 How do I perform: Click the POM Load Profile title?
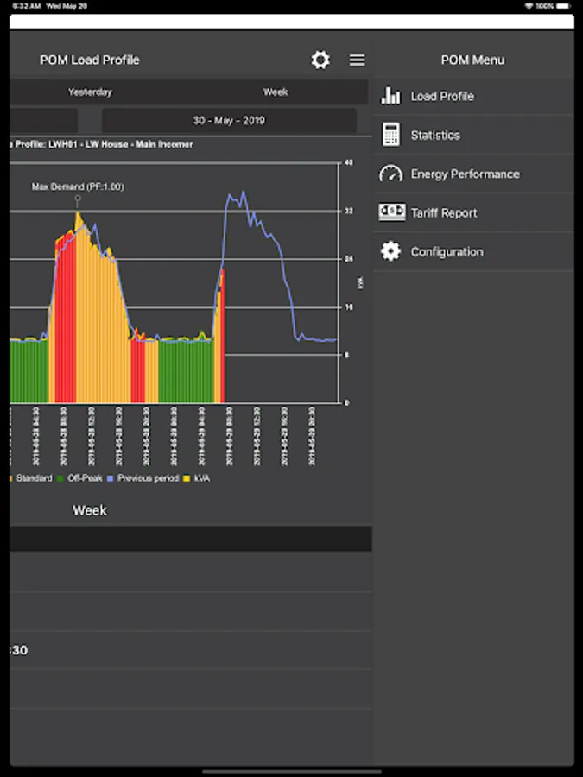(x=90, y=60)
